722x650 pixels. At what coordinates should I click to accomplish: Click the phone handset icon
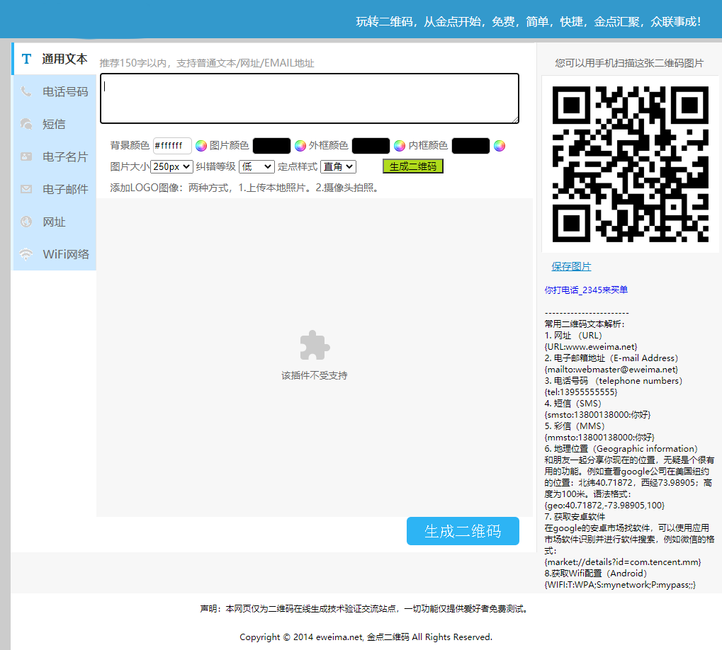click(x=26, y=91)
